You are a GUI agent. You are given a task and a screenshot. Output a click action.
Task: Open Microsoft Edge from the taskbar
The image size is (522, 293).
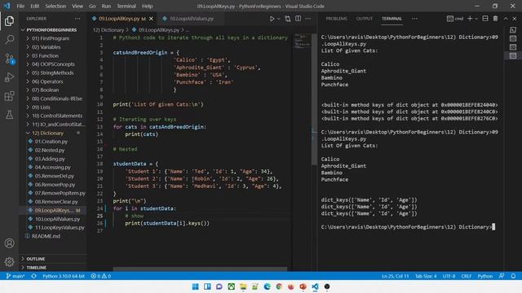(x=267, y=286)
